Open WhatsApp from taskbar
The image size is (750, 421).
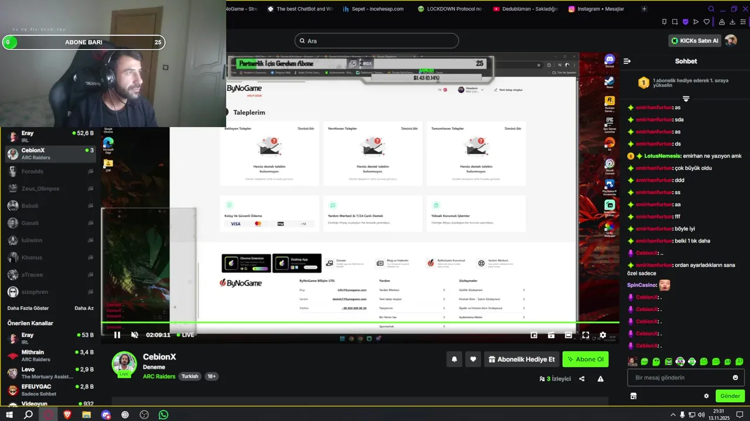pos(163,415)
